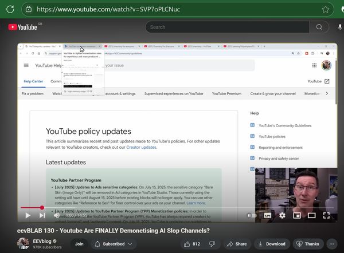Image resolution: width=344 pixels, height=253 pixels.
Task: Switch to miniplayer mode
Action: coord(297,216)
